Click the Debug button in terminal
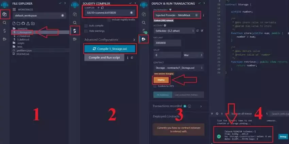This screenshot has height=144, width=289. click(x=283, y=136)
